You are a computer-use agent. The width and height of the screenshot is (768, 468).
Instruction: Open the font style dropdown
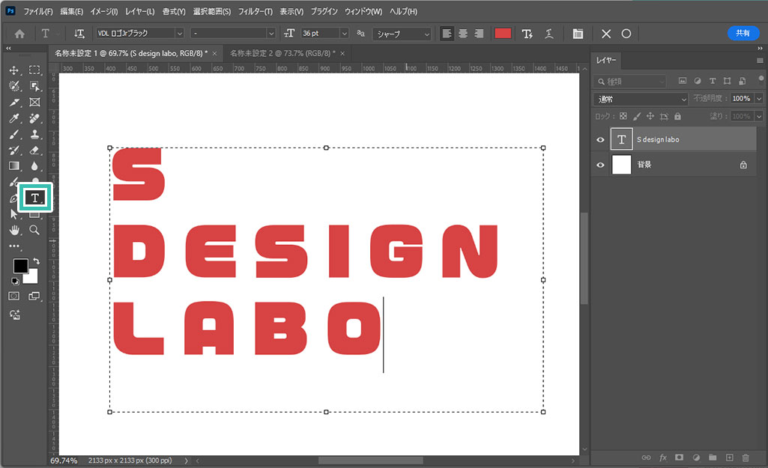270,33
